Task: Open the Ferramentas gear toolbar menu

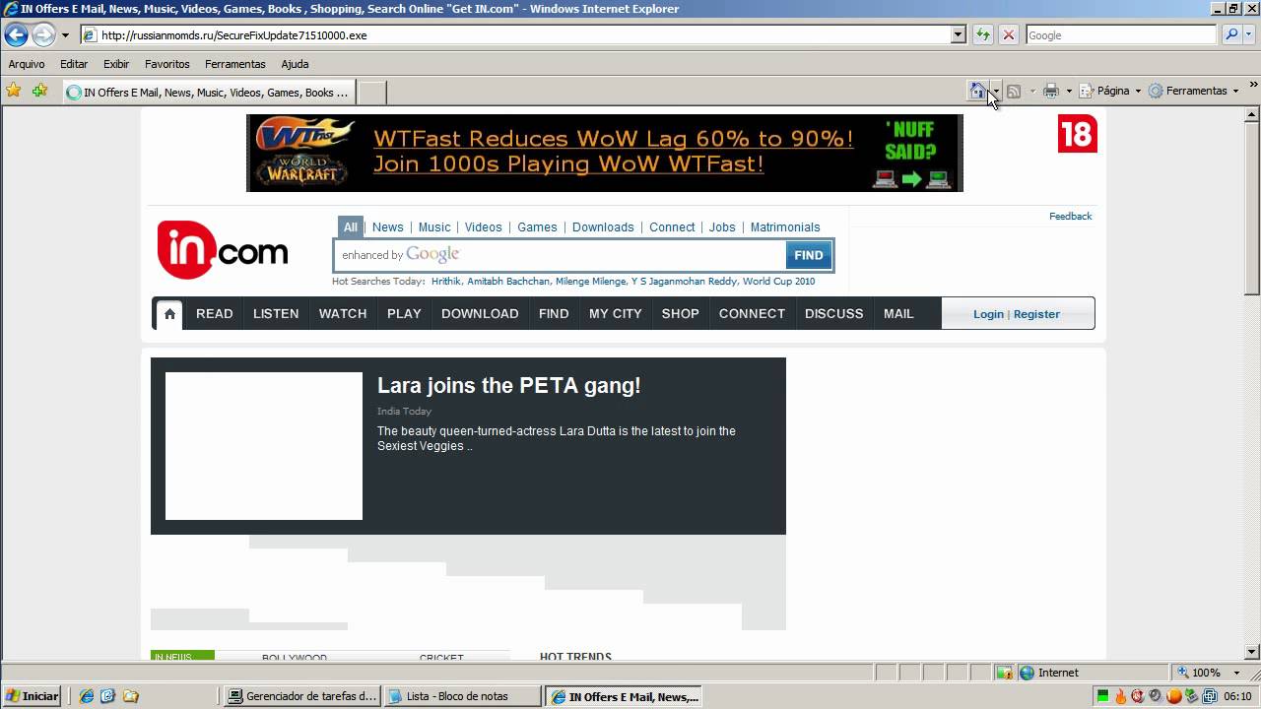Action: tap(1194, 91)
